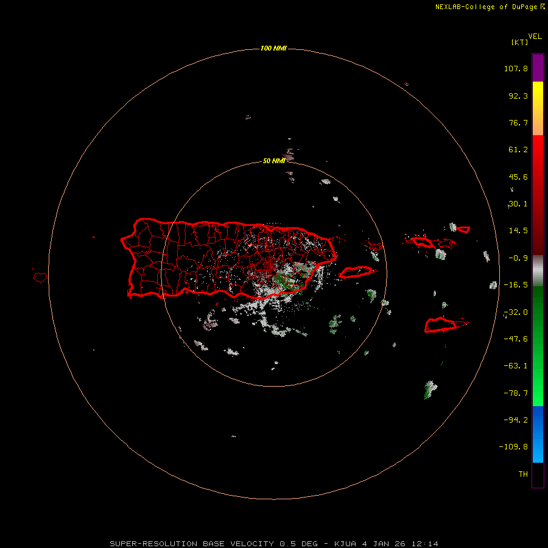The width and height of the screenshot is (548, 548).
Task: Click the 50 NMI range ring label
Action: click(x=274, y=161)
